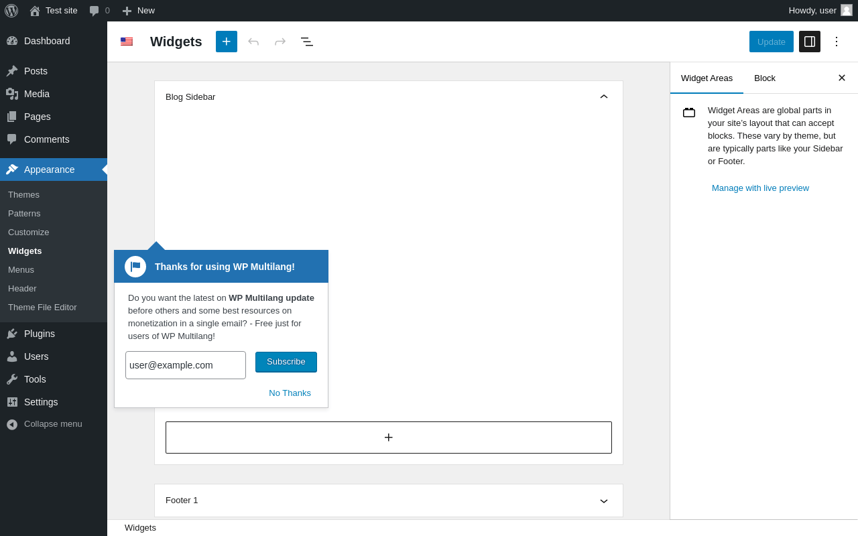Click the undo arrow icon
Image resolution: width=858 pixels, height=536 pixels.
(253, 42)
